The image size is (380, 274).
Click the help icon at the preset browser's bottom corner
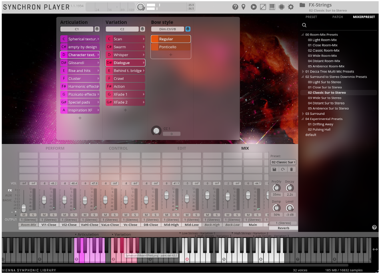click(374, 227)
